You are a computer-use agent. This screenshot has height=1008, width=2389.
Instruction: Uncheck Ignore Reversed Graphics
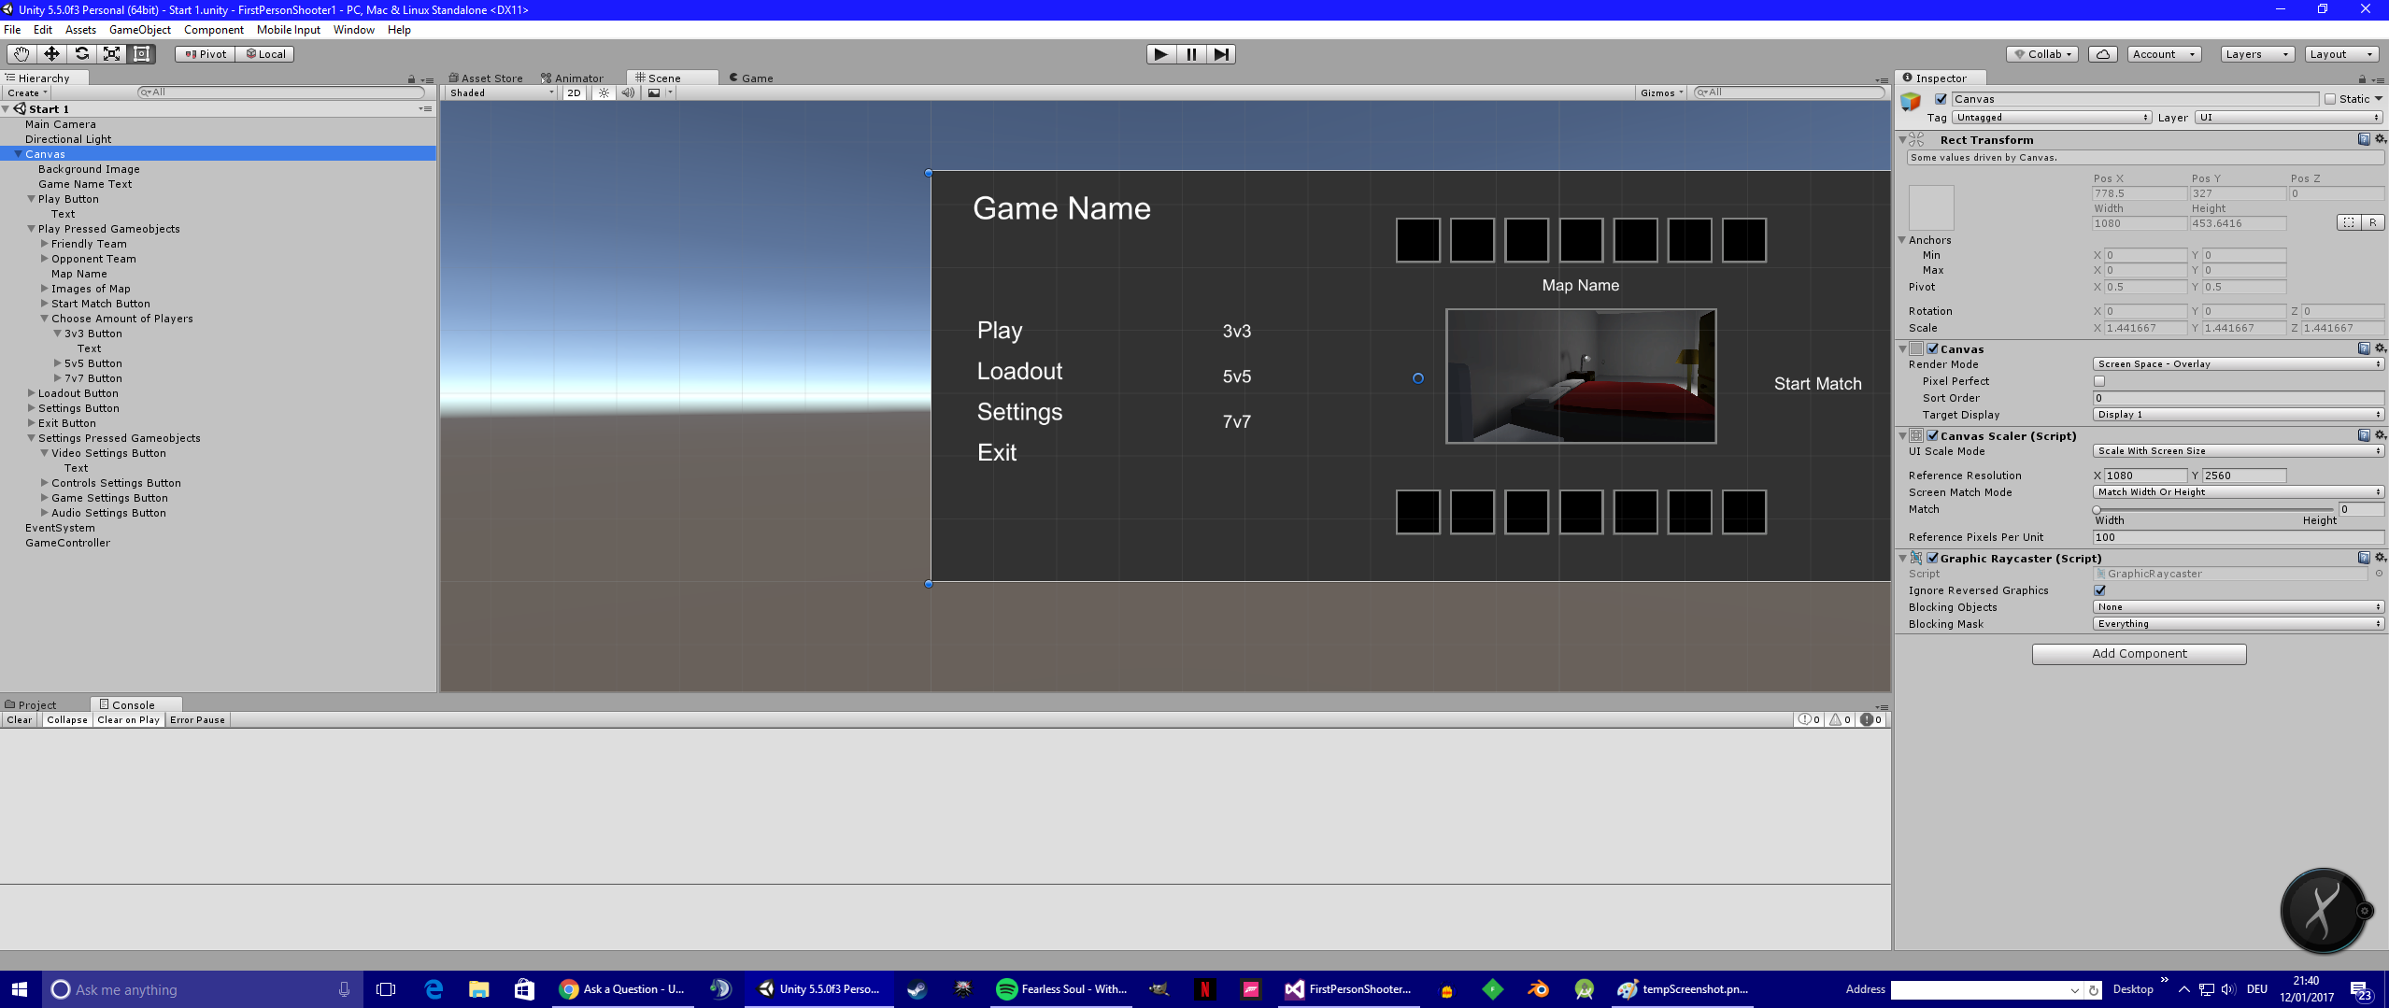(x=2099, y=590)
